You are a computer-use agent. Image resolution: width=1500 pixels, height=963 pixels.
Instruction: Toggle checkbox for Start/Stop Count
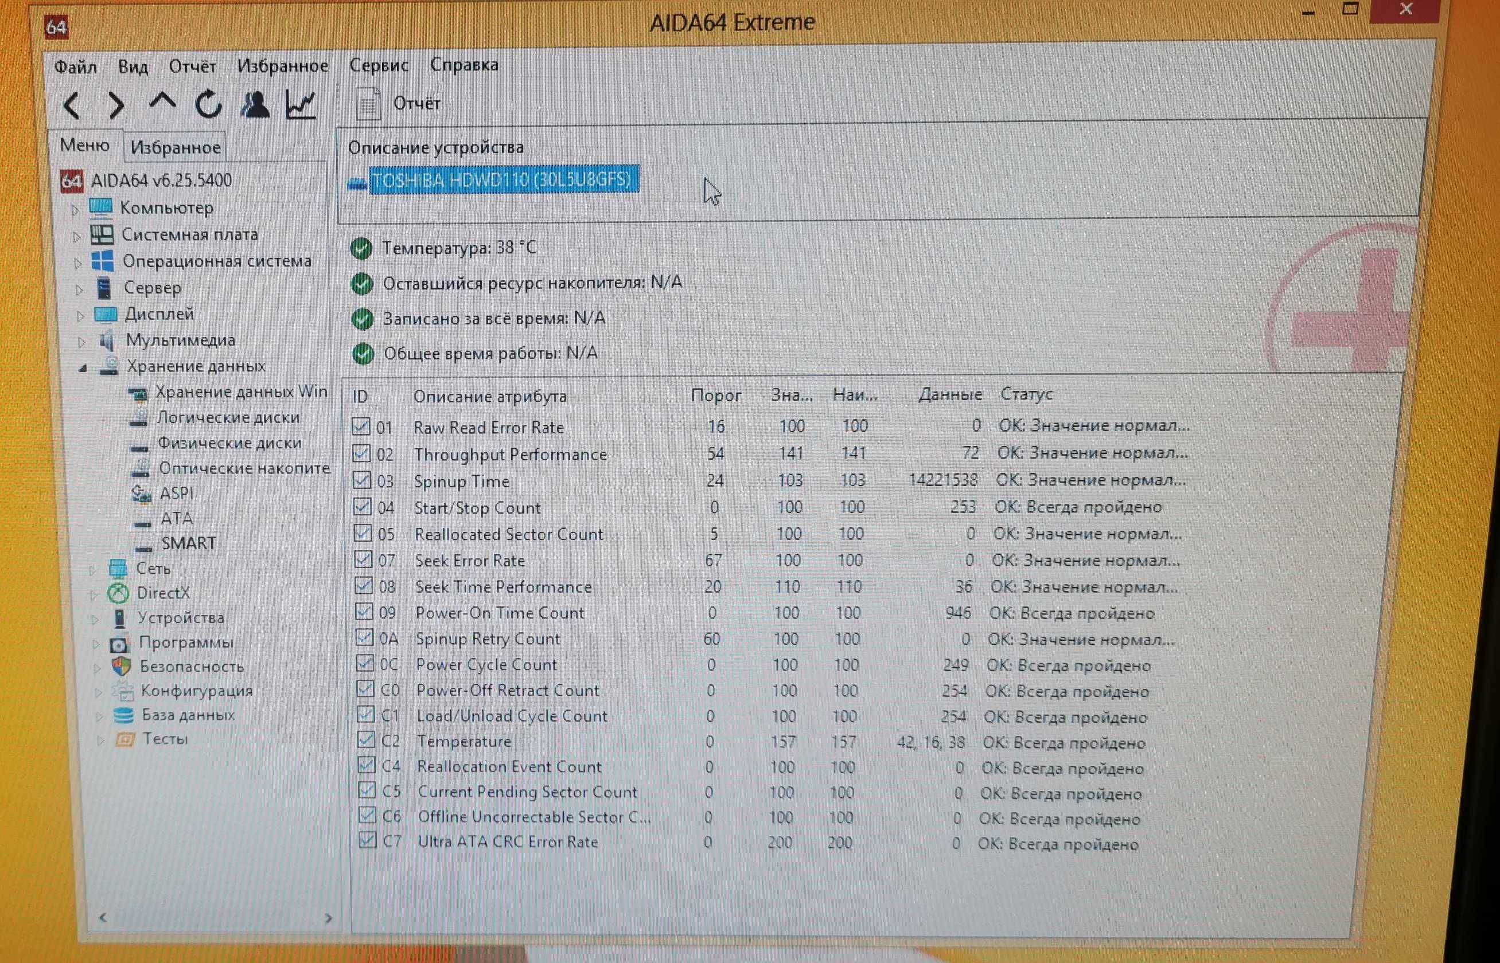pos(363,507)
